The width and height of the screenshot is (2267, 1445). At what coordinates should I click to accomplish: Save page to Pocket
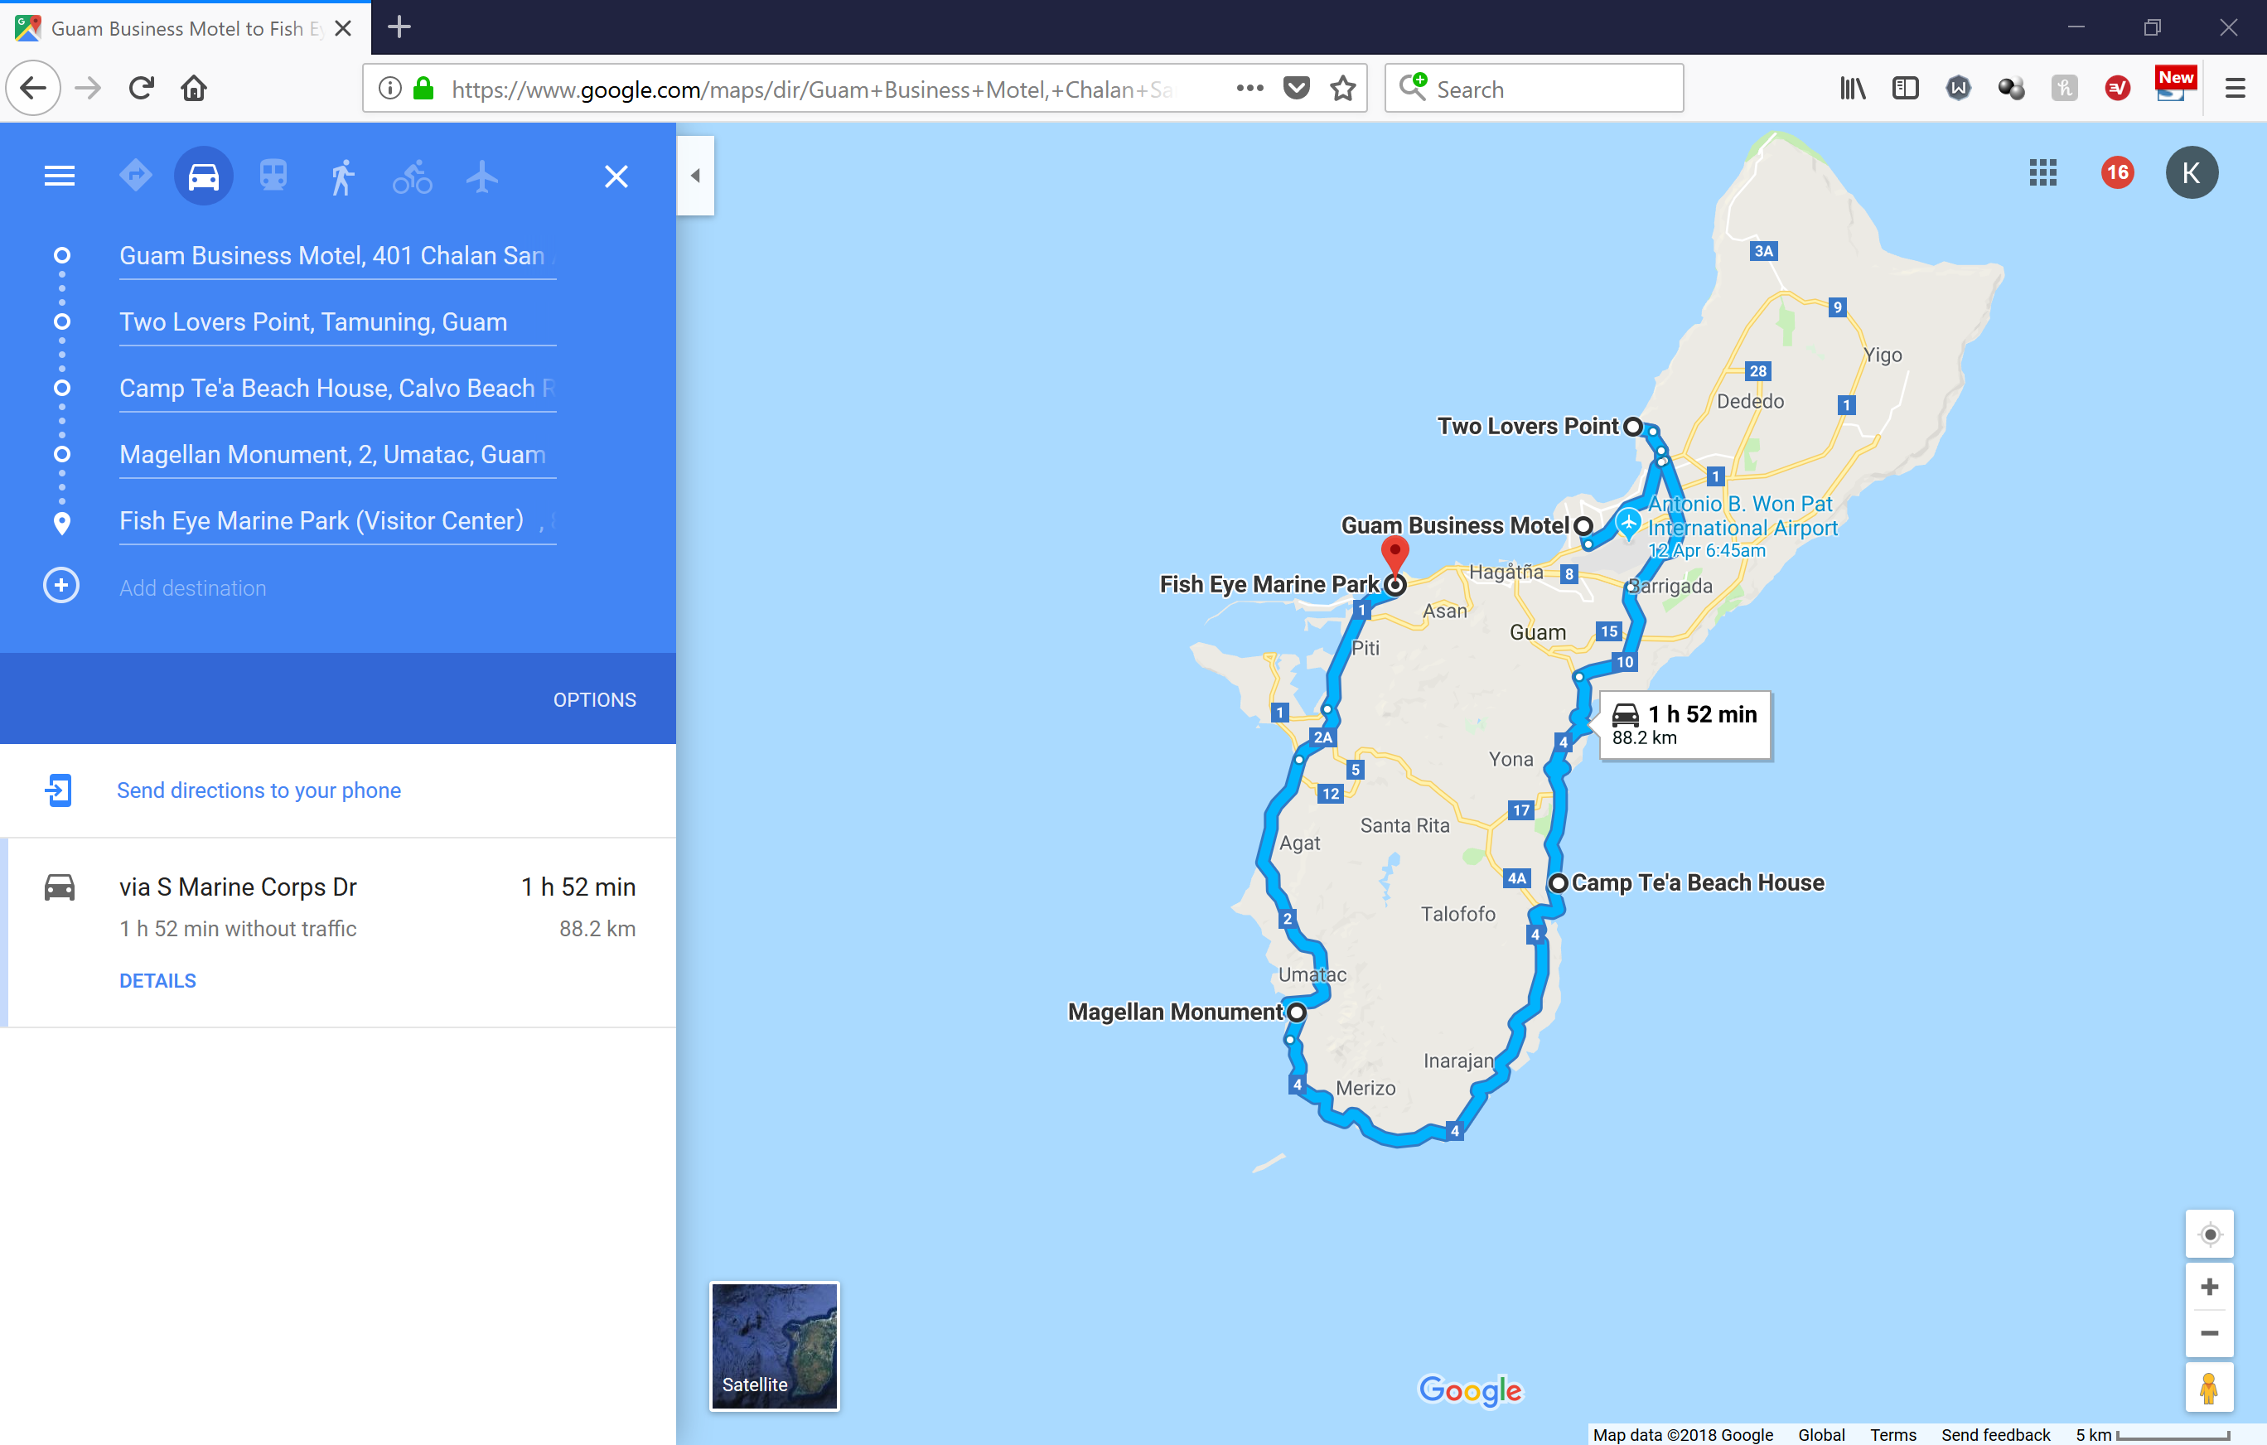tap(1297, 89)
